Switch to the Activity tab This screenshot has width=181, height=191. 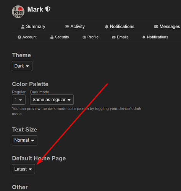[75, 27]
